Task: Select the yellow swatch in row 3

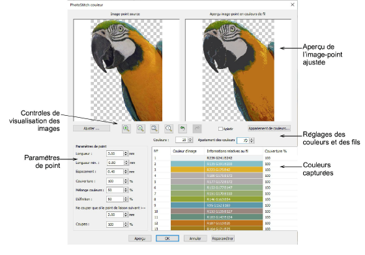Action: click(188, 170)
